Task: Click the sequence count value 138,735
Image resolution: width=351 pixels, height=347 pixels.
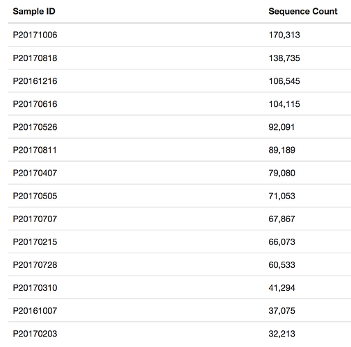Action: [284, 58]
